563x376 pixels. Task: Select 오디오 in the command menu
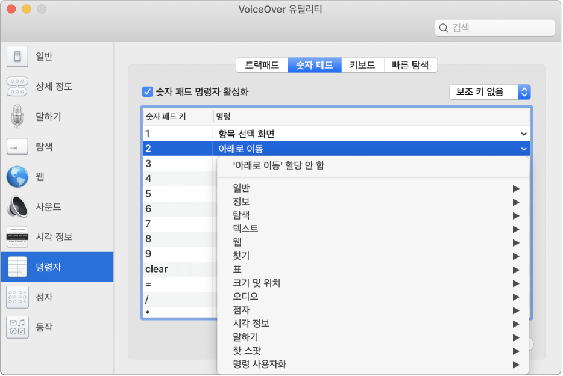[242, 297]
